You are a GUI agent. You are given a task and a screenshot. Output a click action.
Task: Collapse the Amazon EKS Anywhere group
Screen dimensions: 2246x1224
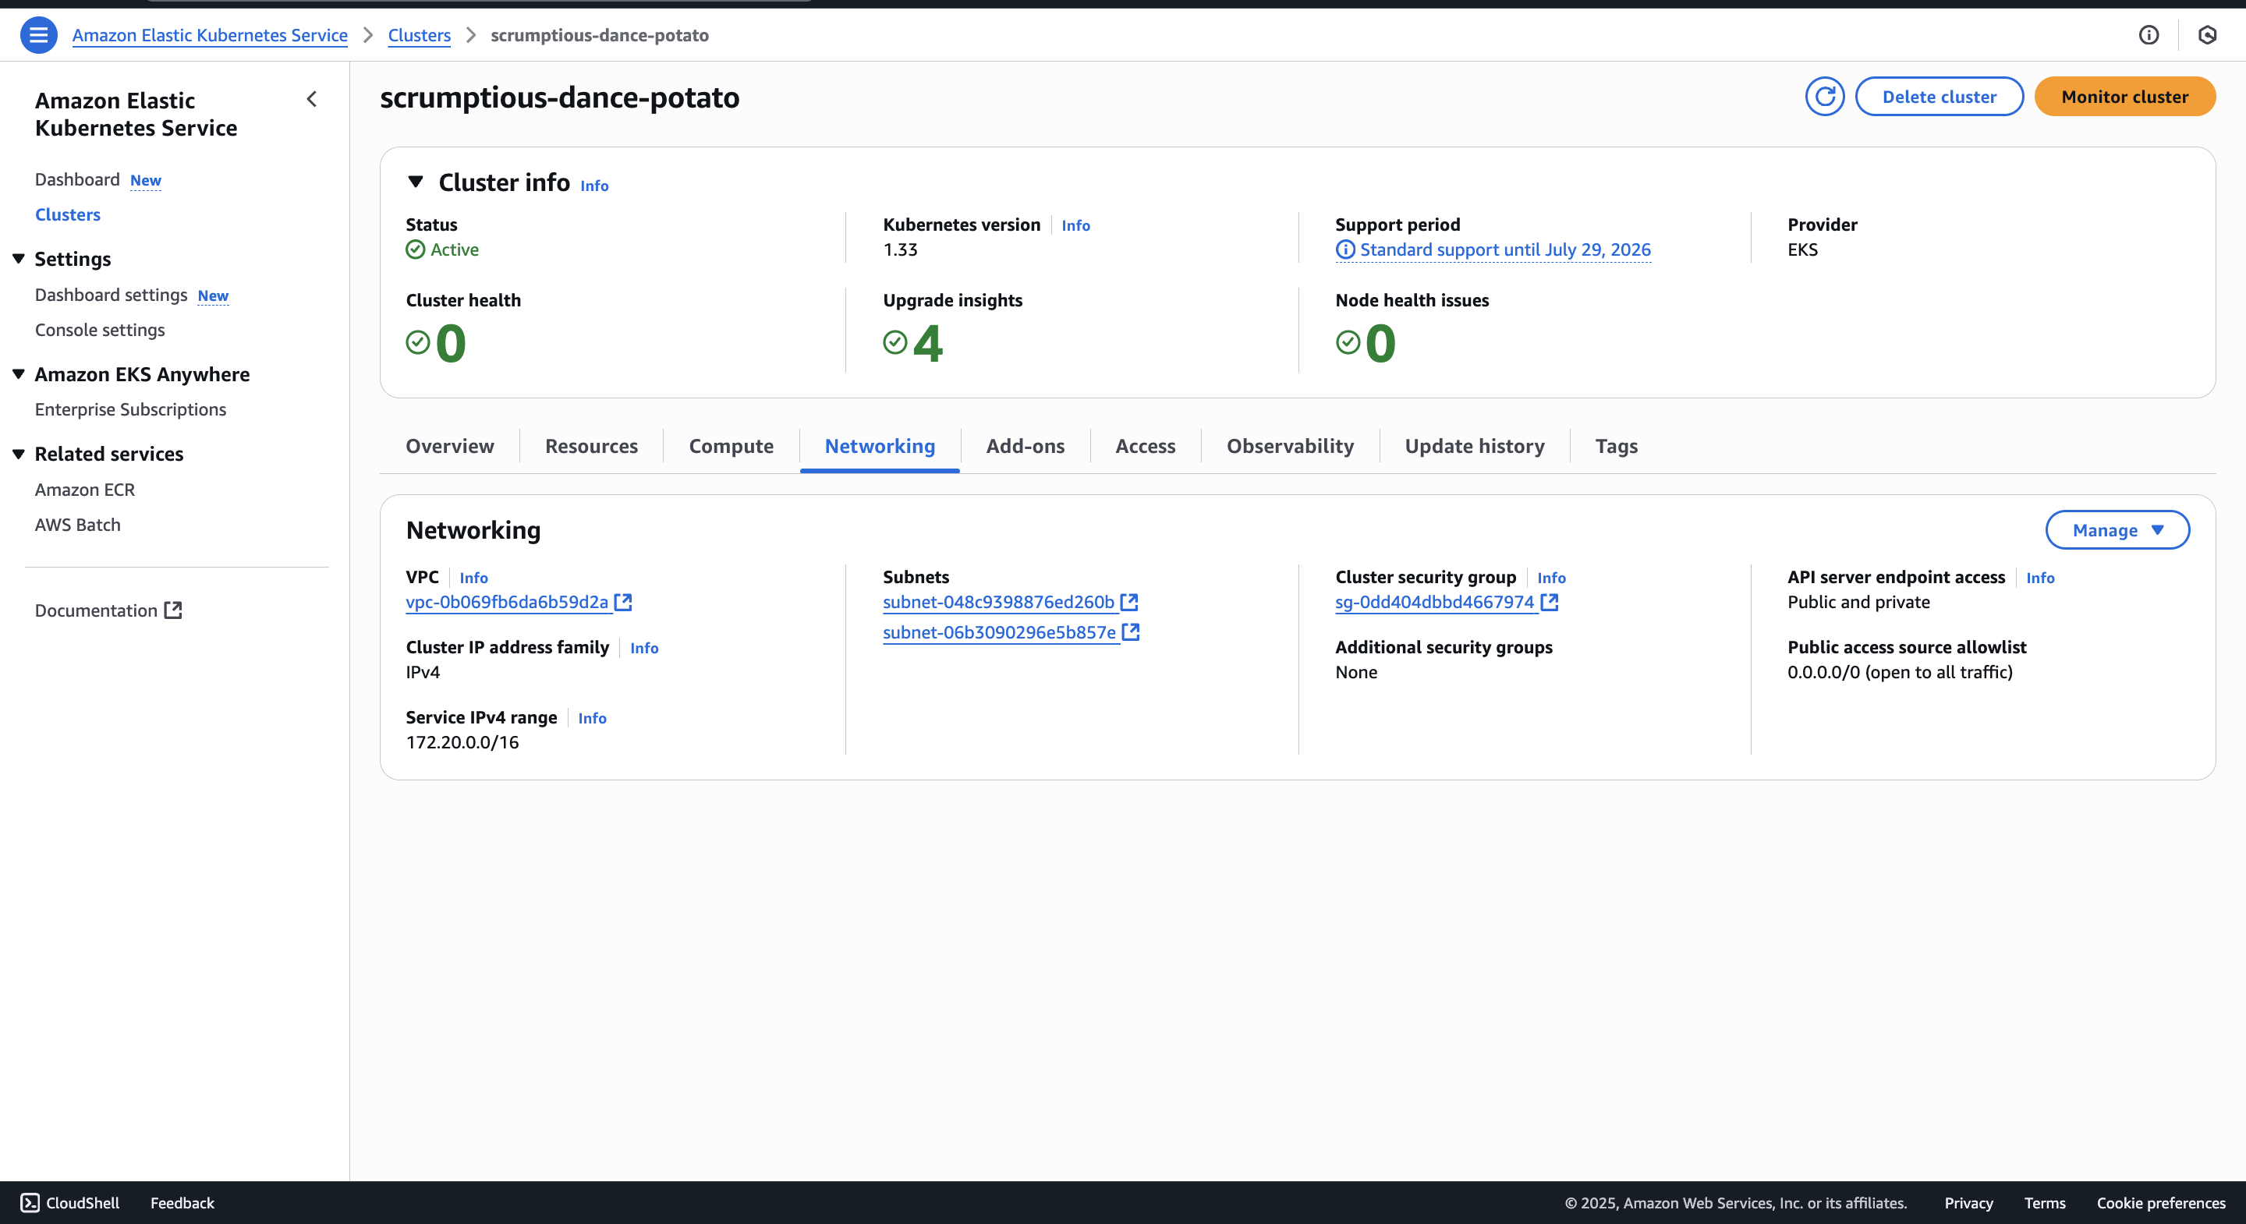point(18,374)
